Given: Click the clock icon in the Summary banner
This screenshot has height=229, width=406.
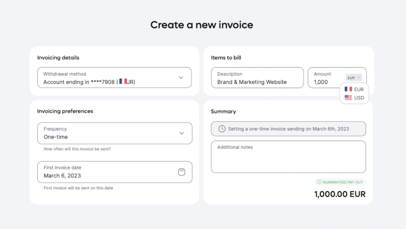Looking at the screenshot, I should [221, 129].
